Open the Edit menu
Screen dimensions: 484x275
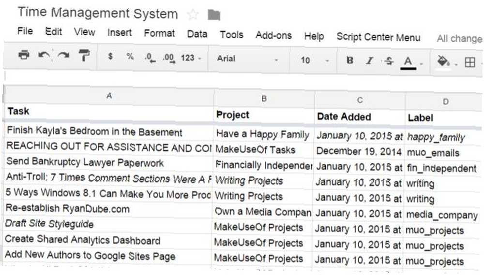click(53, 31)
